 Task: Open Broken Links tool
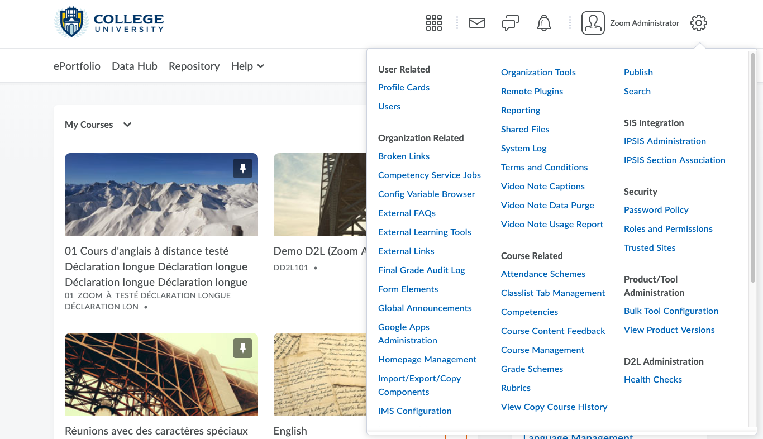404,156
